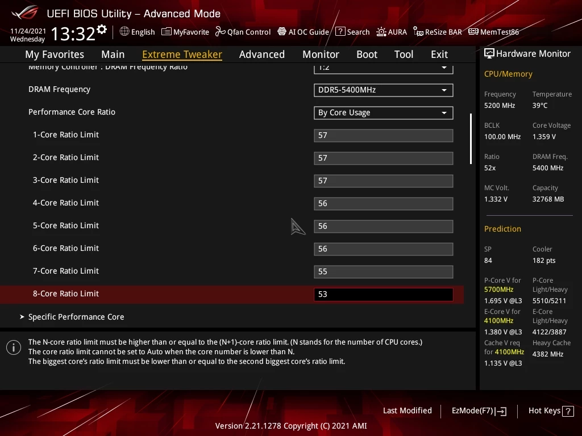Screen dimensions: 582x436
Task: Click the Version 2.21.1278 copyright text
Action: point(291,426)
